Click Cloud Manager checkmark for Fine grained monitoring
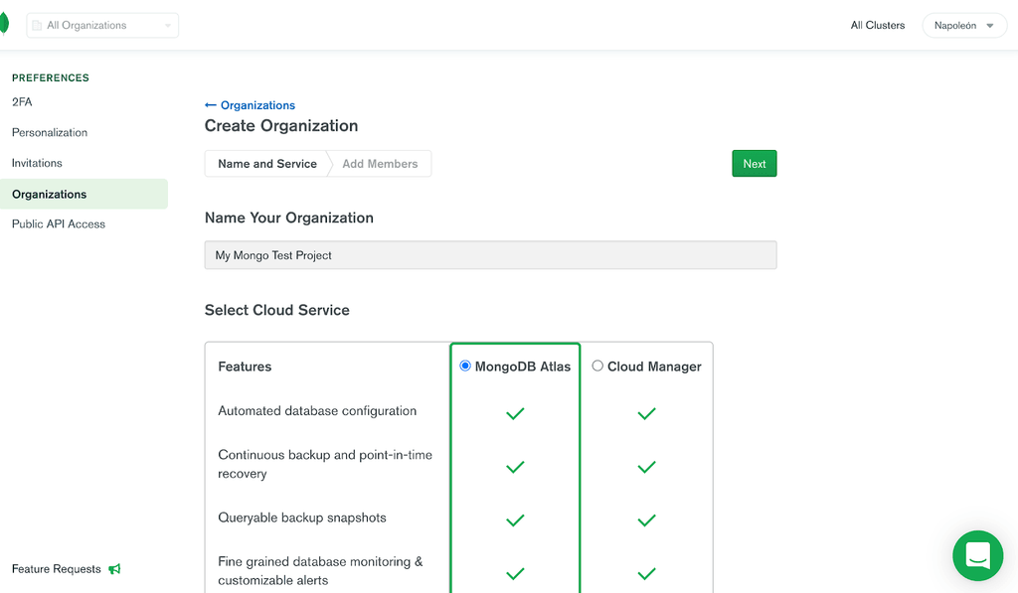The width and height of the screenshot is (1018, 593). click(x=646, y=573)
